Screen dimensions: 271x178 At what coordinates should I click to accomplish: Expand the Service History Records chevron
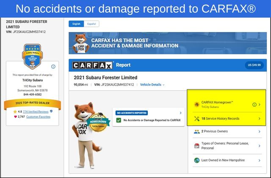point(260,119)
